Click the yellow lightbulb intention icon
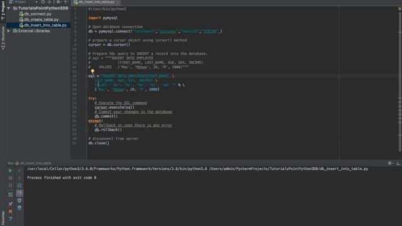 click(x=92, y=71)
